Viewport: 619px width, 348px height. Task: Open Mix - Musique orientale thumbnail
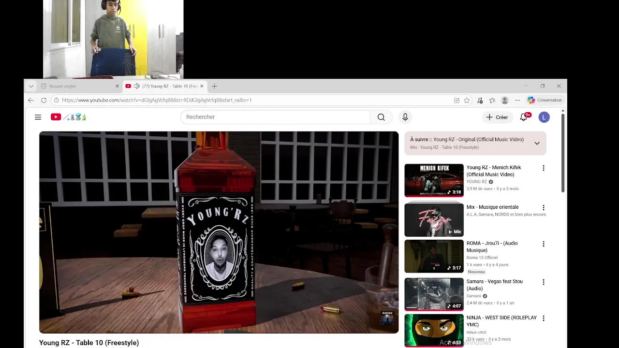tap(434, 220)
